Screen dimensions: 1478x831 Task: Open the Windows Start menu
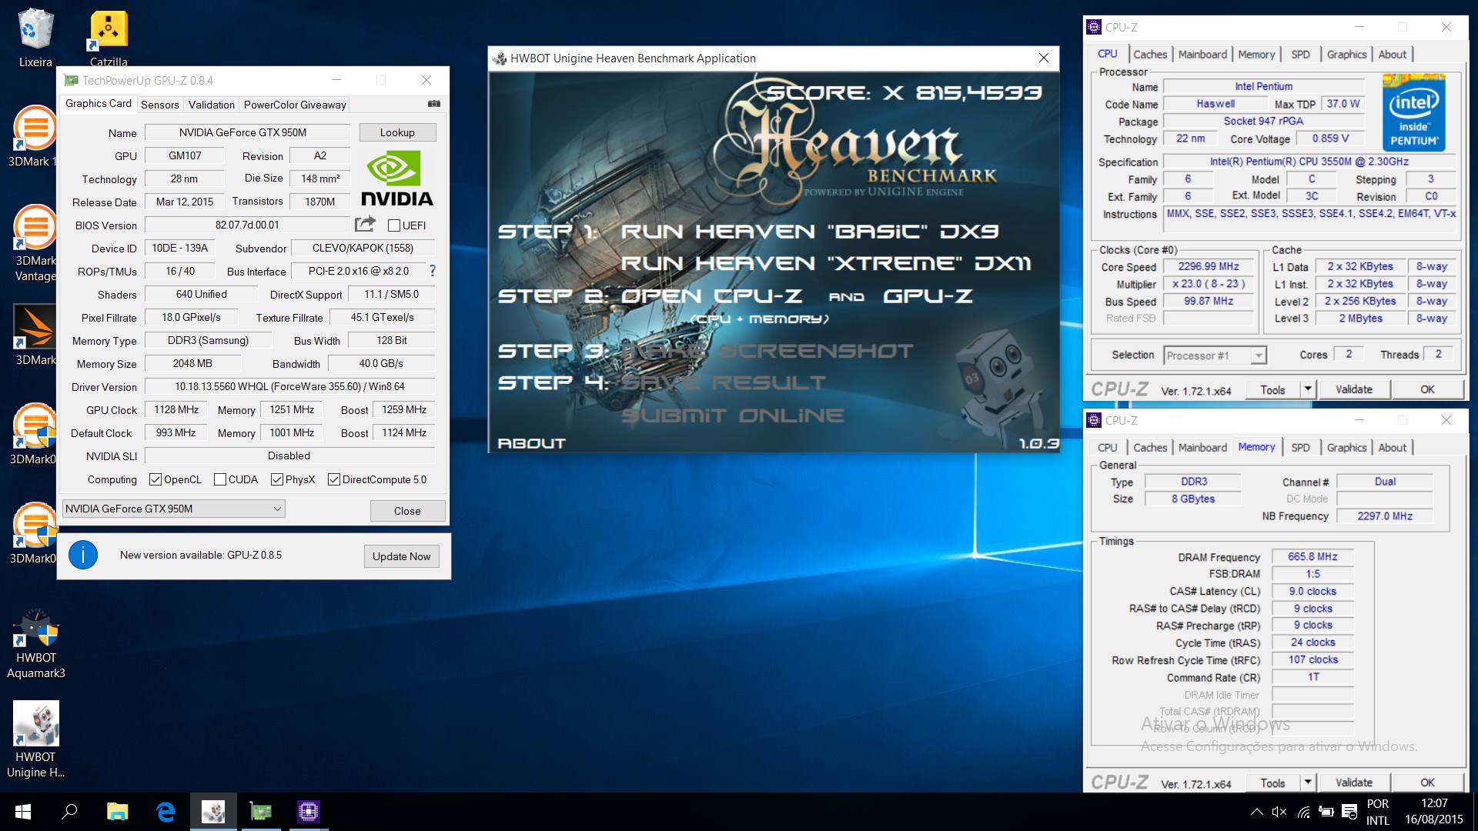23,812
